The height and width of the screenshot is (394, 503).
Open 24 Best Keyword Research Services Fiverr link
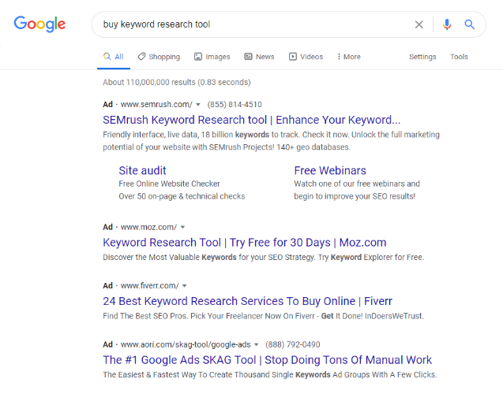247,301
